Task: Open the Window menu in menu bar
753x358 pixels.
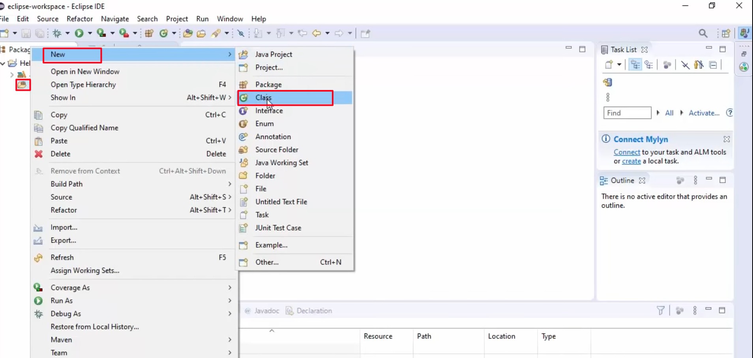Action: [230, 19]
